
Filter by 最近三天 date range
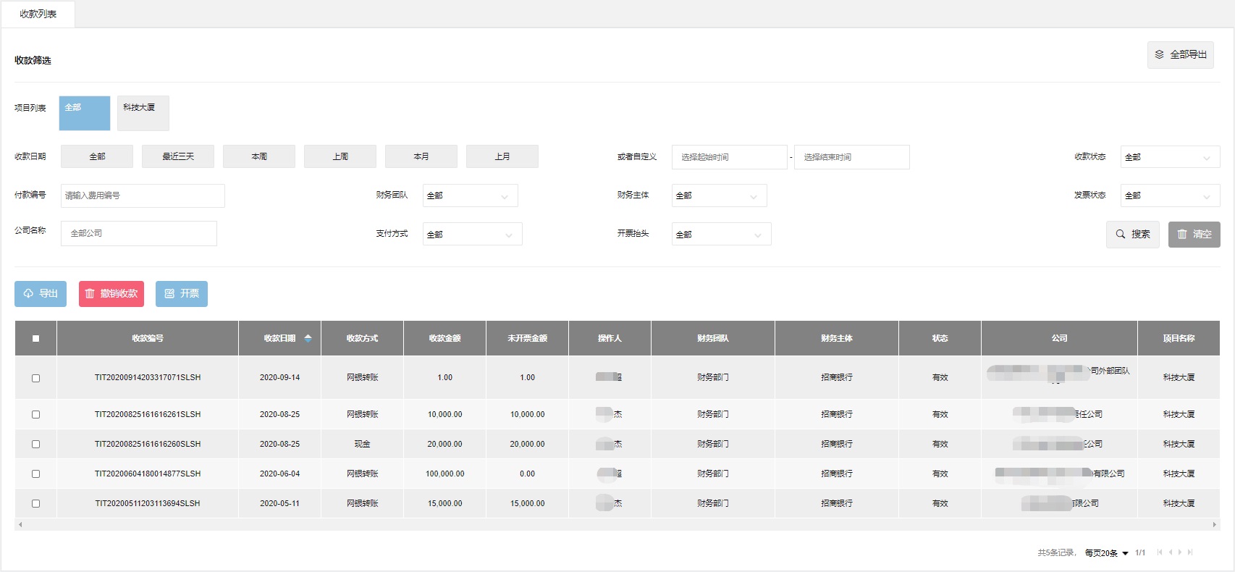tap(178, 156)
